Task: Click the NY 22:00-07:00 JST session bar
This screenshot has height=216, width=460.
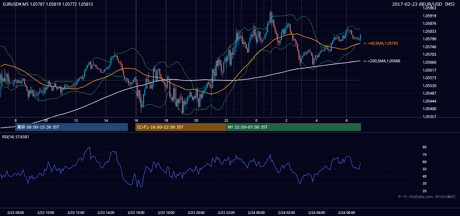Action: pyautogui.click(x=293, y=127)
